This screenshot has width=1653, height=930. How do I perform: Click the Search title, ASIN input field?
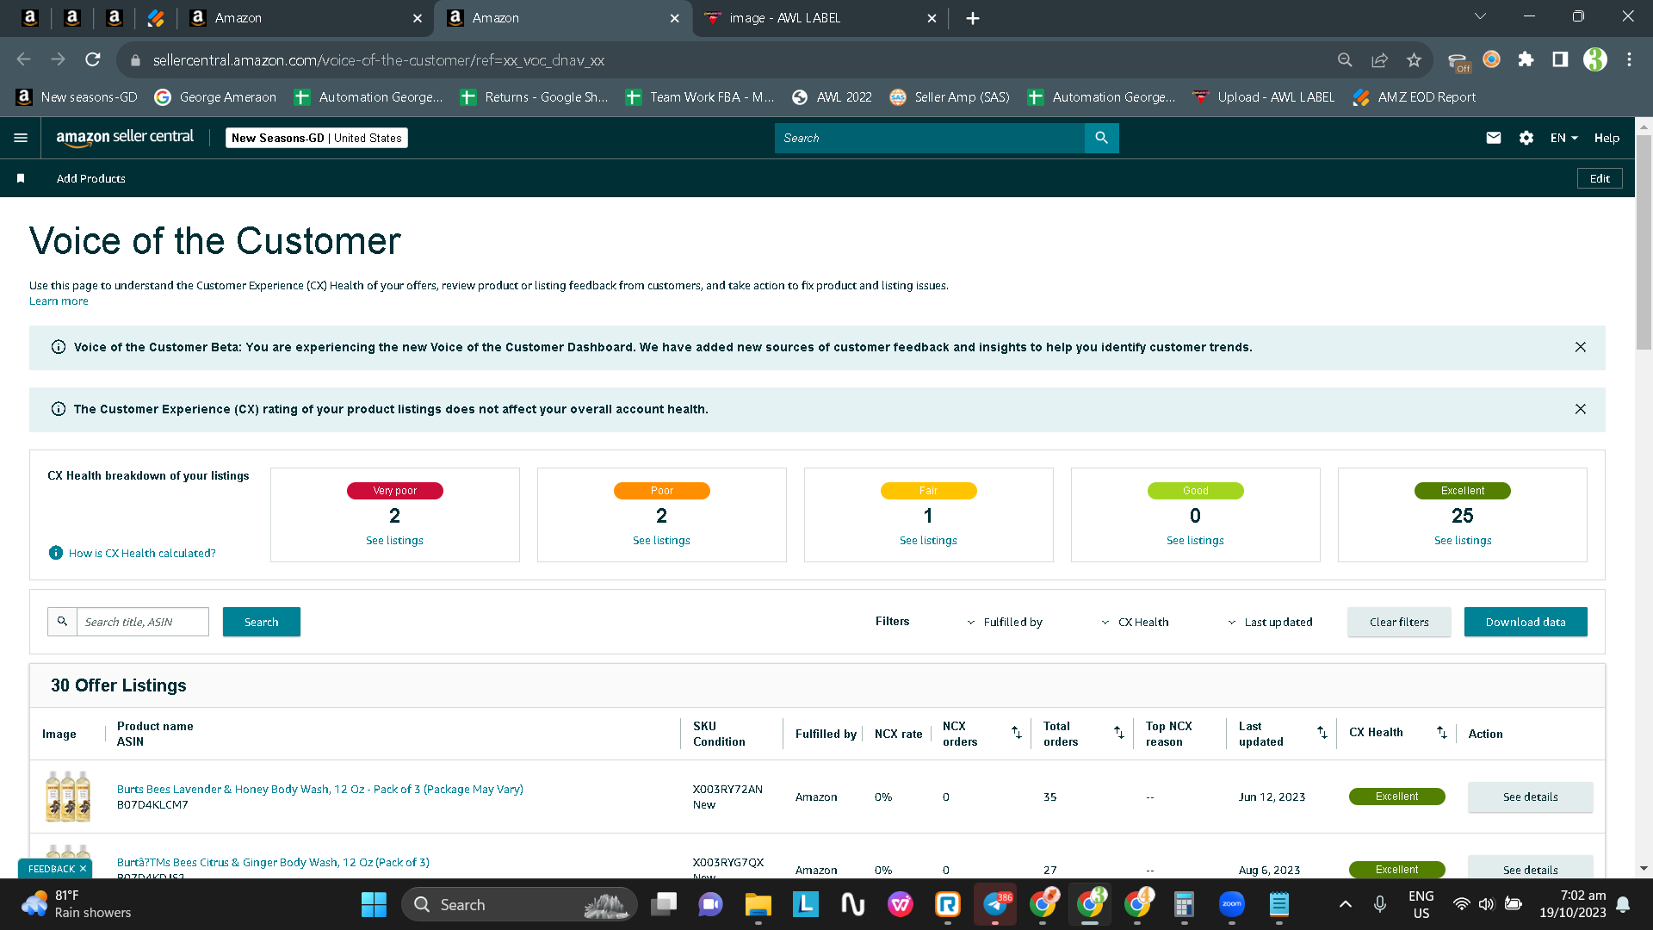pyautogui.click(x=143, y=622)
